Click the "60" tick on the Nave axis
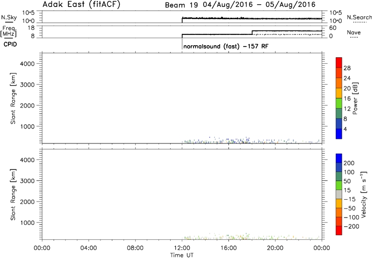 (332, 28)
